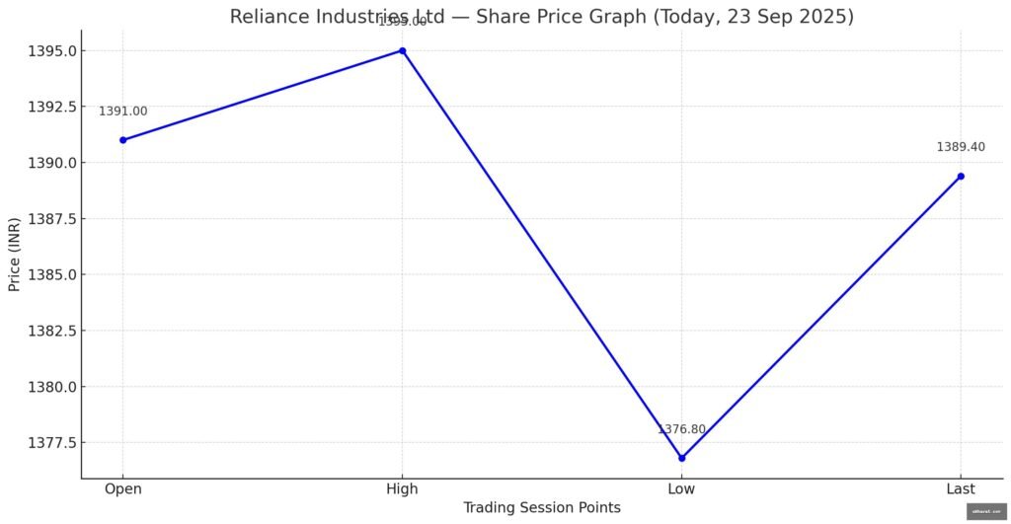Select the 1389.40 data label
This screenshot has height=524, width=1011.
pos(961,147)
